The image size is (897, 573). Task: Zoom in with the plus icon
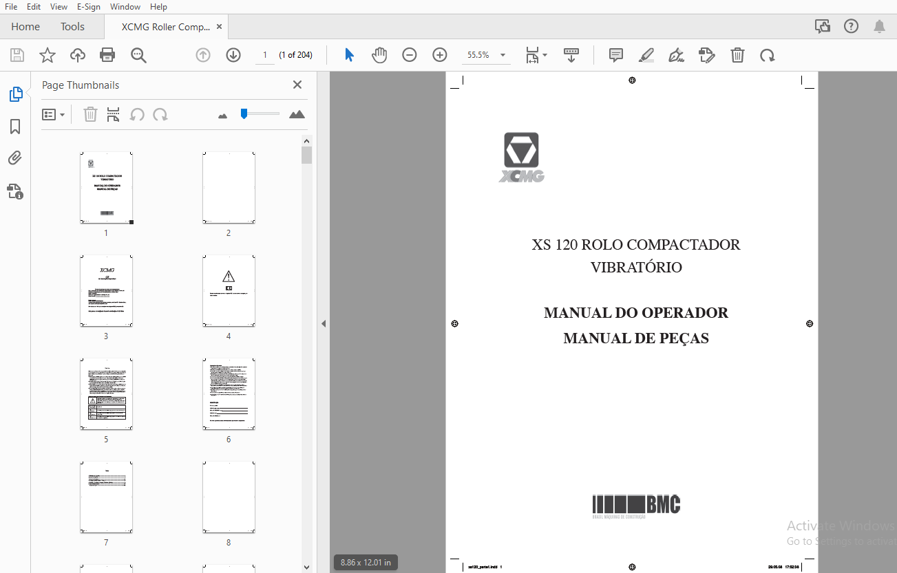[x=440, y=55]
